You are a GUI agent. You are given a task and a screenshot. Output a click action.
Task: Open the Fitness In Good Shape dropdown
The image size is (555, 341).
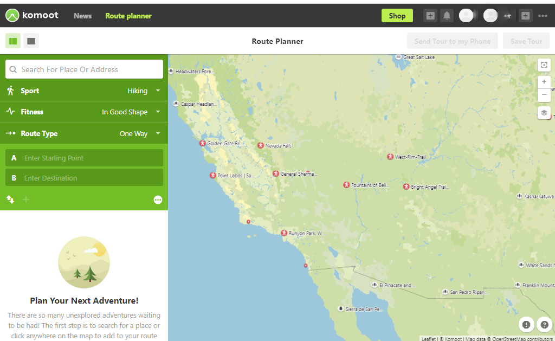[x=84, y=112]
